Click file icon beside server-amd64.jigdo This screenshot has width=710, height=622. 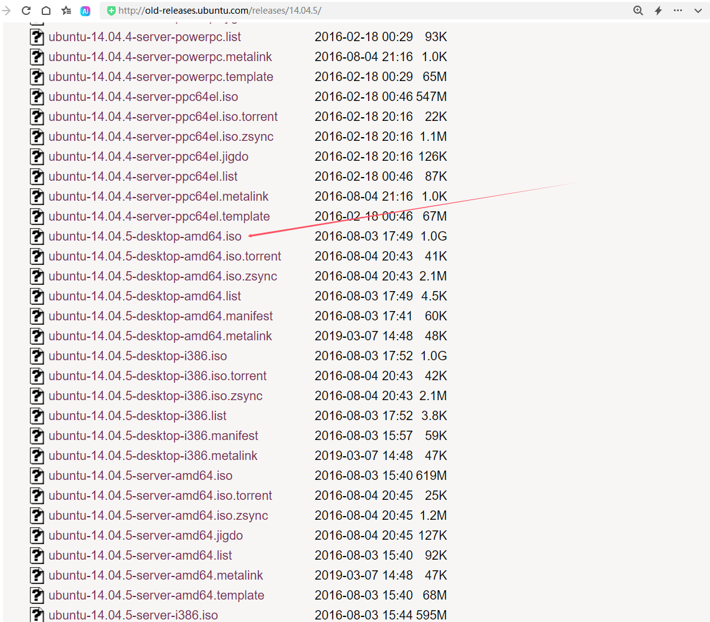(37, 535)
